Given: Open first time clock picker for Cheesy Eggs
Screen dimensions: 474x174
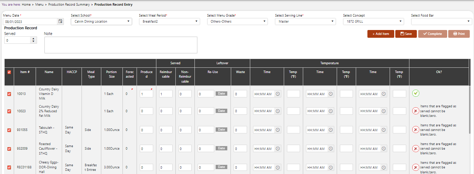Looking at the screenshot, I should [x=278, y=167].
